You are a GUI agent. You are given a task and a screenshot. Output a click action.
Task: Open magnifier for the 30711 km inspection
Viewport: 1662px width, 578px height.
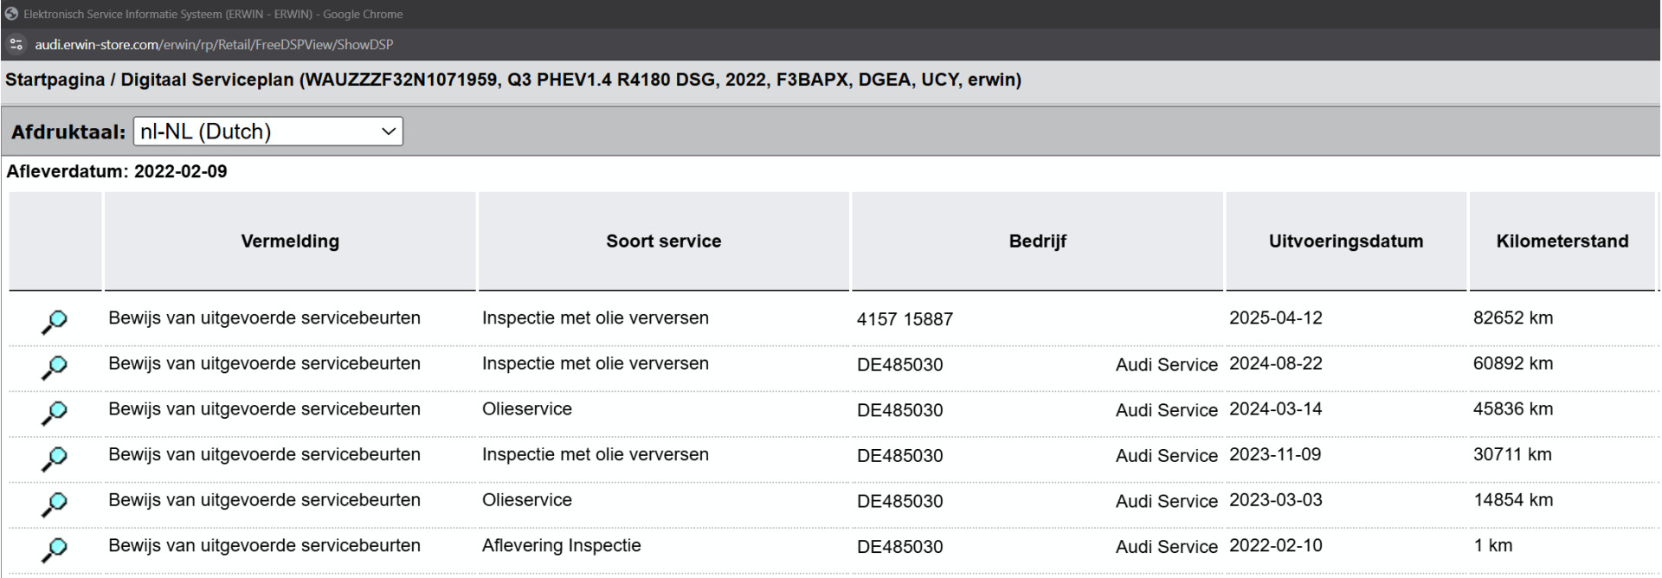point(54,459)
